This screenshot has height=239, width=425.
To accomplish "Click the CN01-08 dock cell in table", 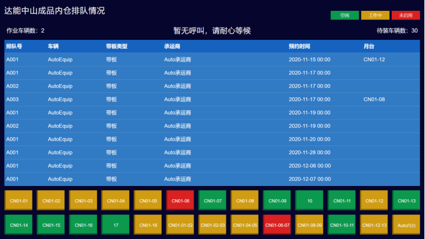I will pyautogui.click(x=374, y=100).
